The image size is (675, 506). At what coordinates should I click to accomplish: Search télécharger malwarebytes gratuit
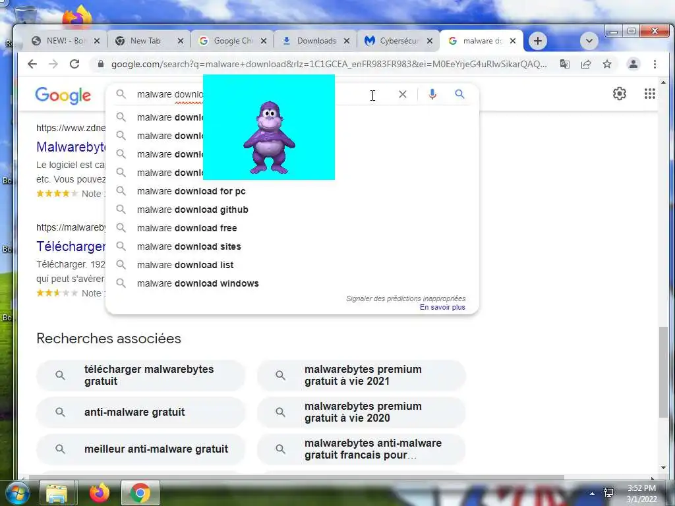[x=141, y=375]
